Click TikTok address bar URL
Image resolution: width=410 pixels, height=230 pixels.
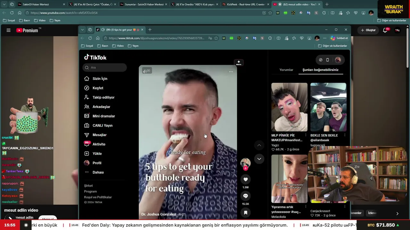pos(156,38)
